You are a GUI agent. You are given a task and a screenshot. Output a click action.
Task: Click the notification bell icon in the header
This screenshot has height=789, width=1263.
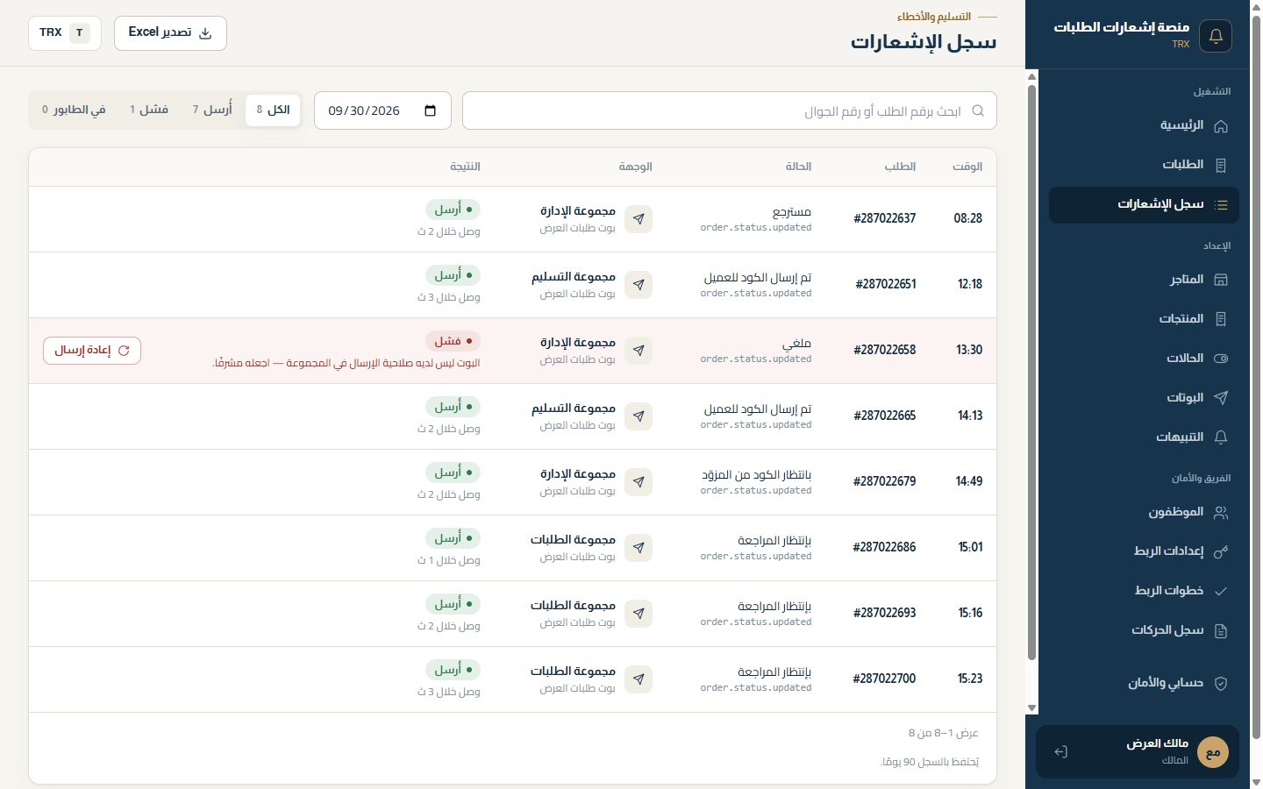(1216, 36)
